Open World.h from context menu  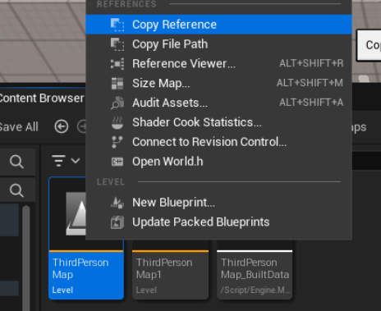218,162
